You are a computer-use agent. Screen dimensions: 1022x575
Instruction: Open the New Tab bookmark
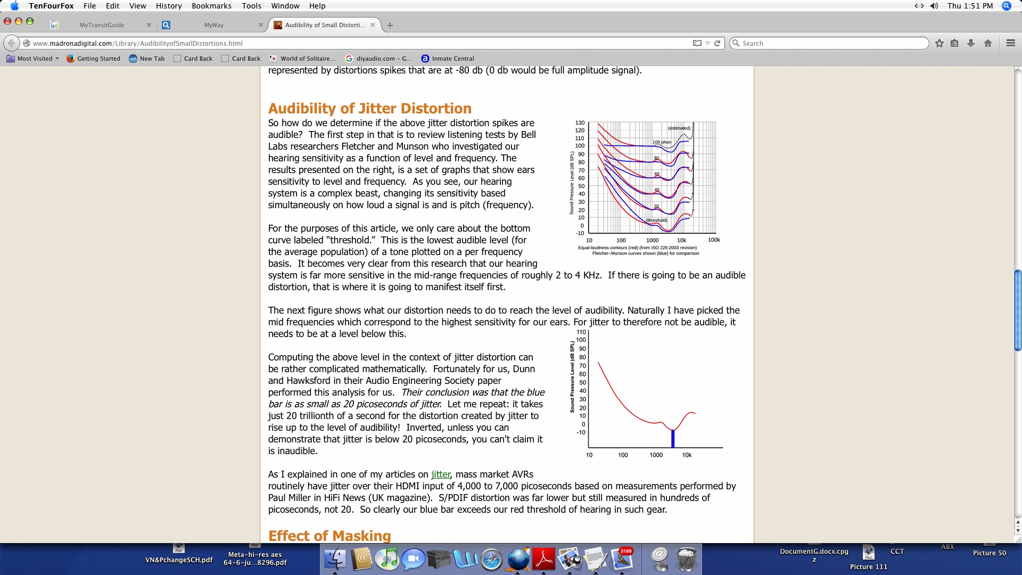tap(146, 59)
